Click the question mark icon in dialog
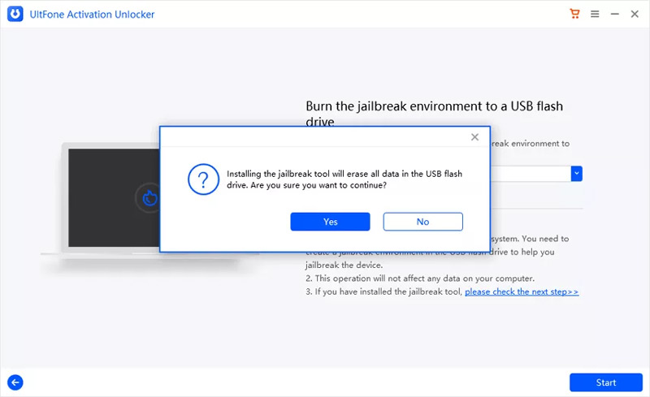650x397 pixels. tap(203, 179)
